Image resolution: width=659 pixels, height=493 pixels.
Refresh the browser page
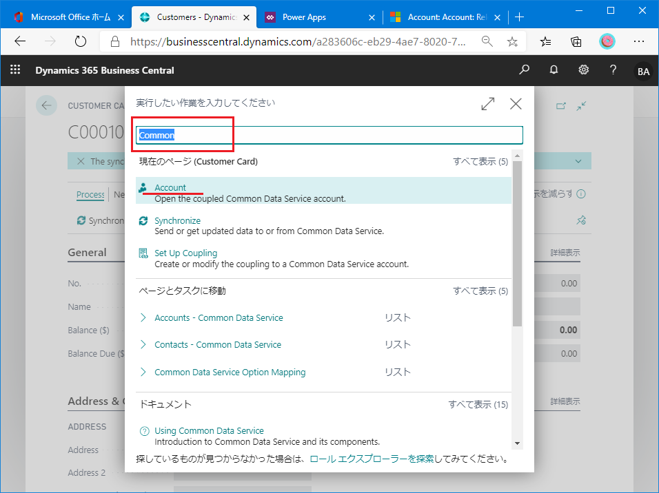click(80, 41)
